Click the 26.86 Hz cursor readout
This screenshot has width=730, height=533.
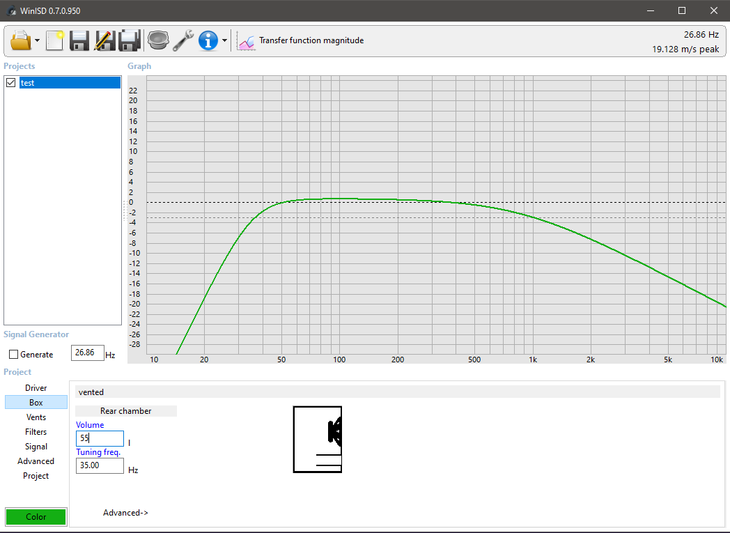click(x=701, y=34)
